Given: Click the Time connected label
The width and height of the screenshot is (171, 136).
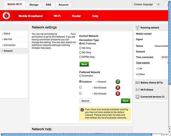Looking at the screenshot, I should tap(145, 57).
